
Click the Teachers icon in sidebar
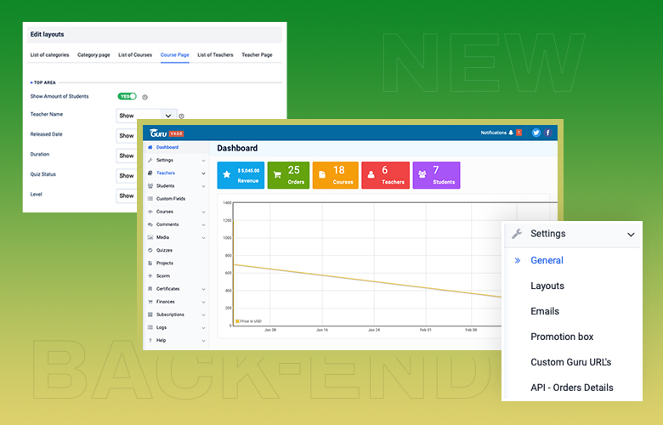tap(150, 173)
